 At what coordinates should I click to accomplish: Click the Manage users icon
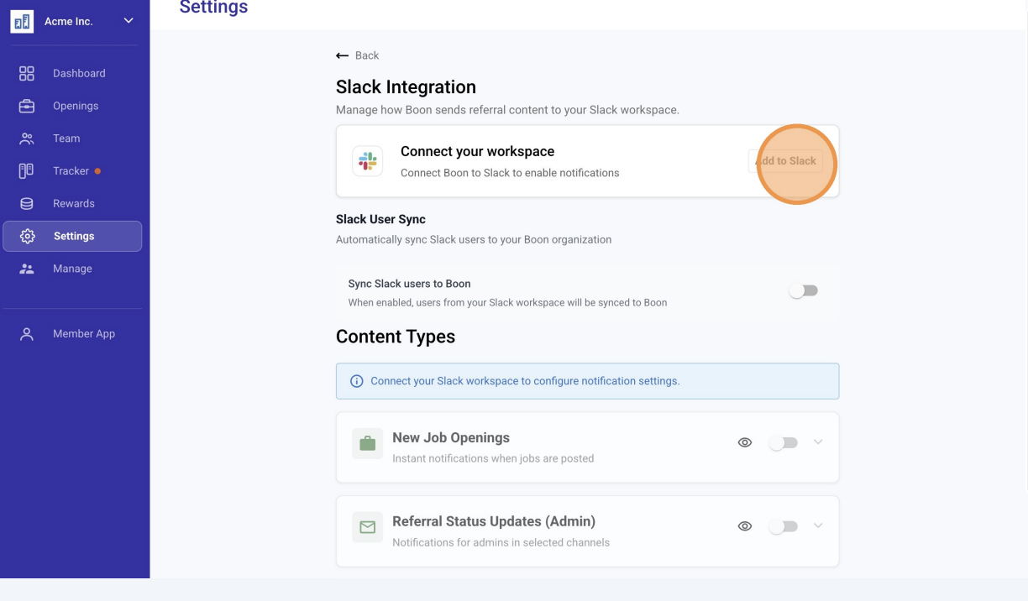[x=27, y=269]
